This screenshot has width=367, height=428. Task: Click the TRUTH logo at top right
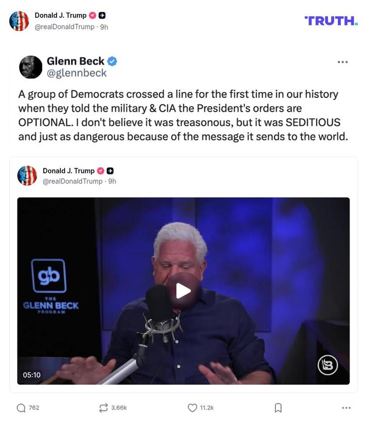click(331, 21)
